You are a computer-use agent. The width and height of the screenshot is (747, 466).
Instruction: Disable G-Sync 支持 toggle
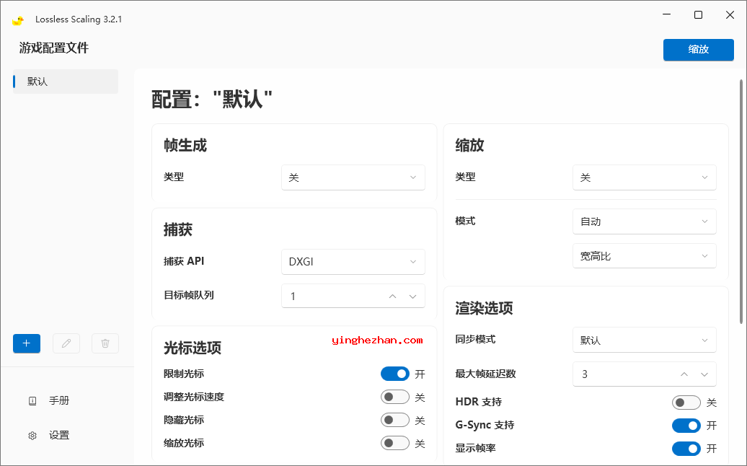[686, 426]
